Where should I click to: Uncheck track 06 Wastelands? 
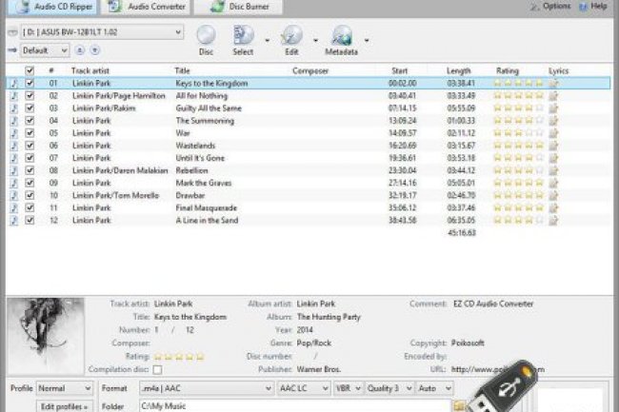pos(30,146)
